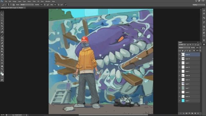The width and height of the screenshot is (206, 116).
Task: Hide Layer 14 with its eye icon
Action: [180, 59]
